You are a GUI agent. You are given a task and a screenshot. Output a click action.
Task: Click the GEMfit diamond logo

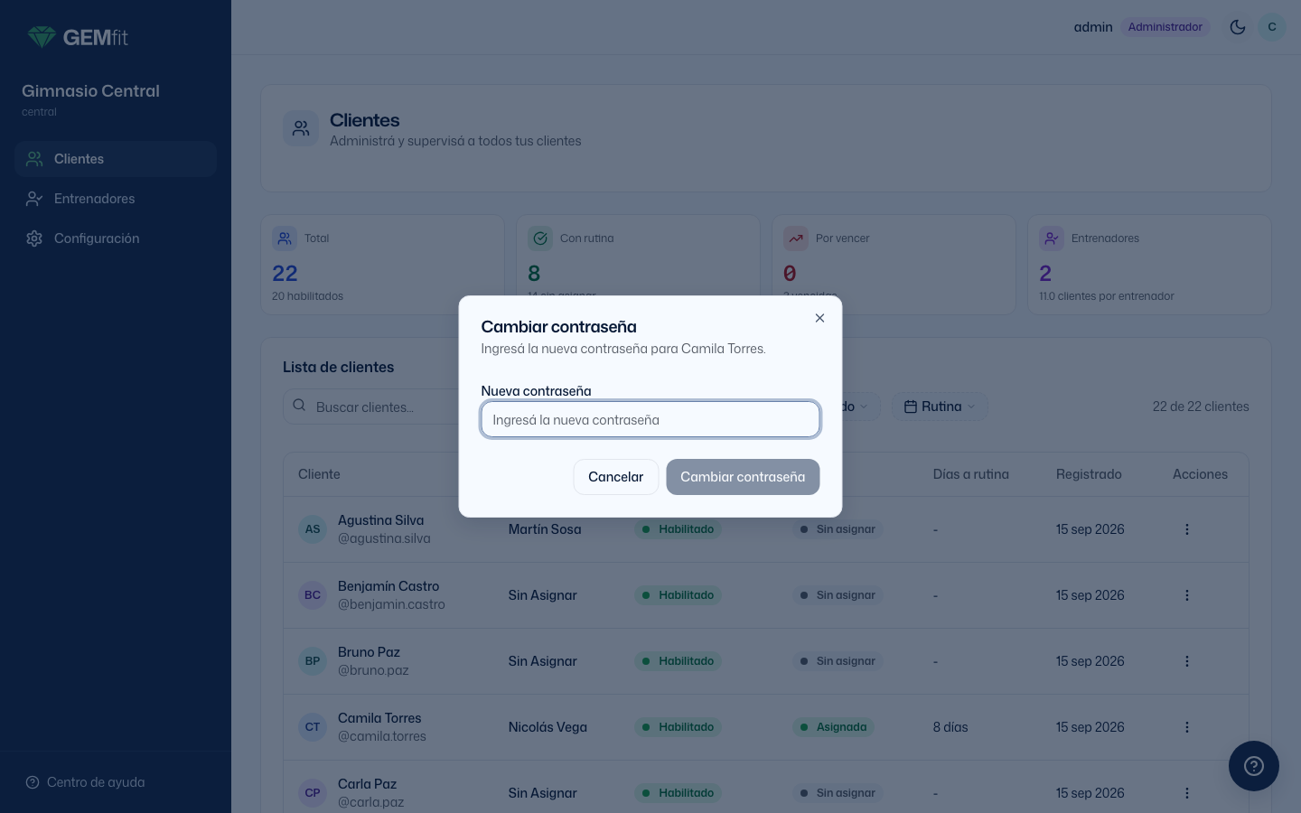(x=42, y=37)
